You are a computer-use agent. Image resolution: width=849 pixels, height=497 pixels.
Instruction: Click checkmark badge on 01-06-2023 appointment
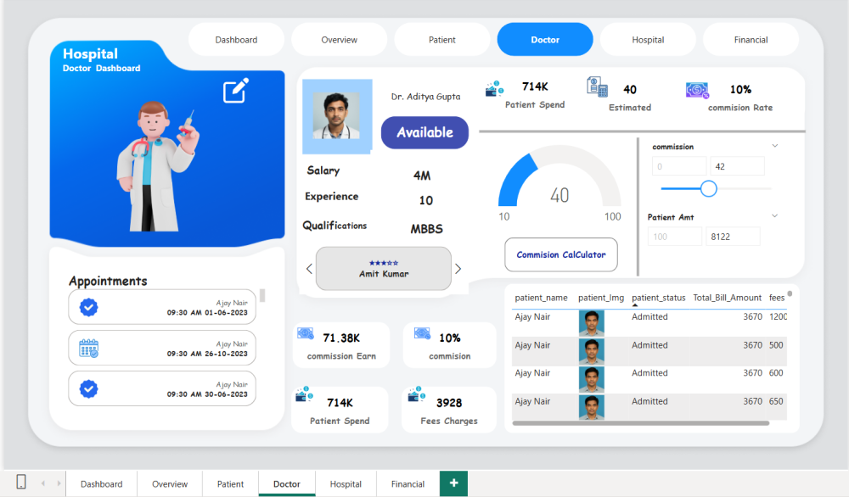89,307
